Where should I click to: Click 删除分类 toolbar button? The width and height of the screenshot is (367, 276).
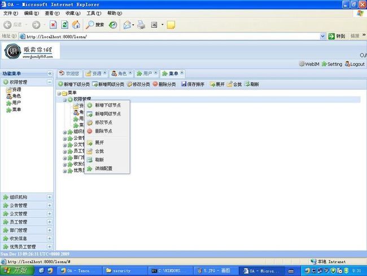(x=164, y=84)
